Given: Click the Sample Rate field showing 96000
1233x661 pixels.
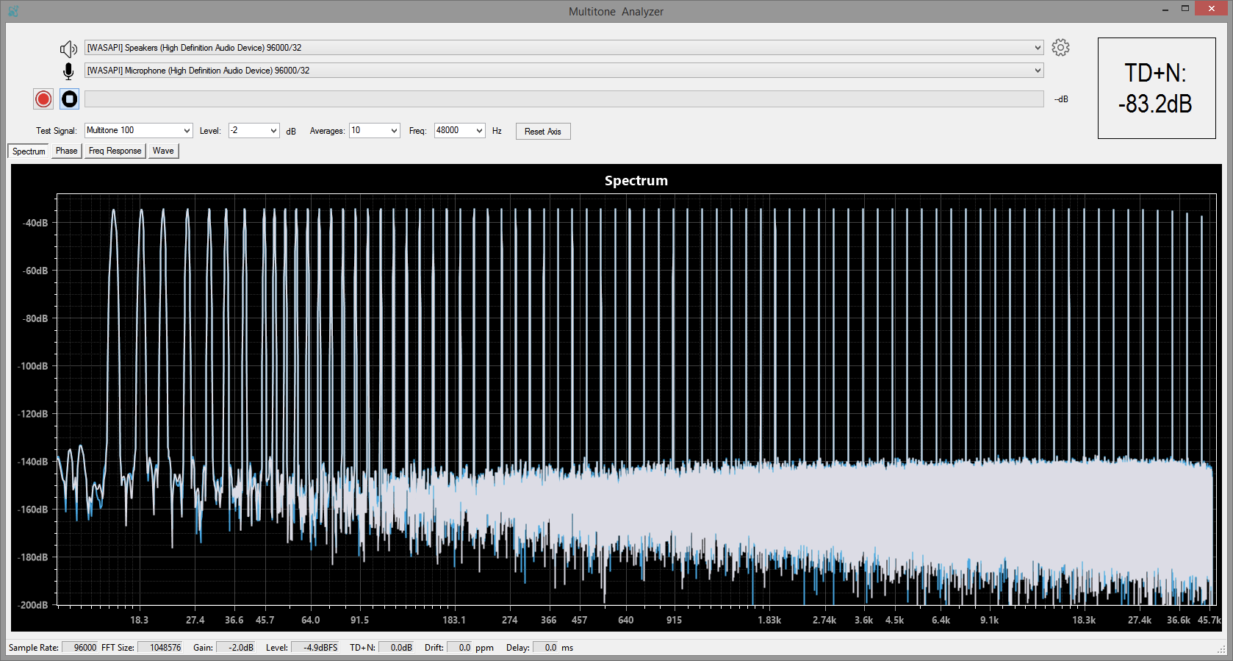Looking at the screenshot, I should pyautogui.click(x=79, y=648).
